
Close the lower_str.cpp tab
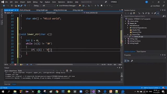coord(17,10)
